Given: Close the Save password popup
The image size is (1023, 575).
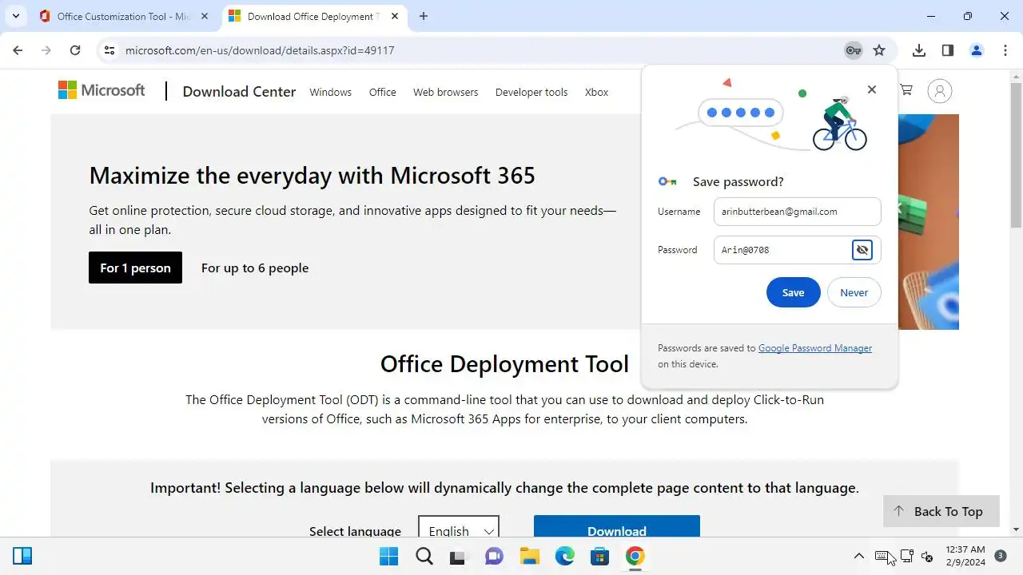Looking at the screenshot, I should [x=872, y=89].
